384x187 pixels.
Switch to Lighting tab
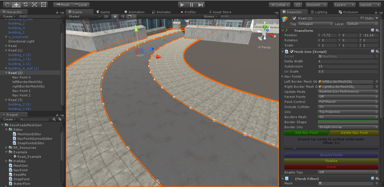click(x=319, y=12)
